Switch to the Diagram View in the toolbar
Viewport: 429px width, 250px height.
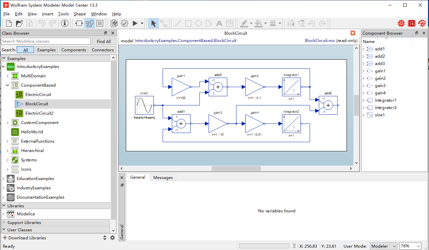pos(90,23)
